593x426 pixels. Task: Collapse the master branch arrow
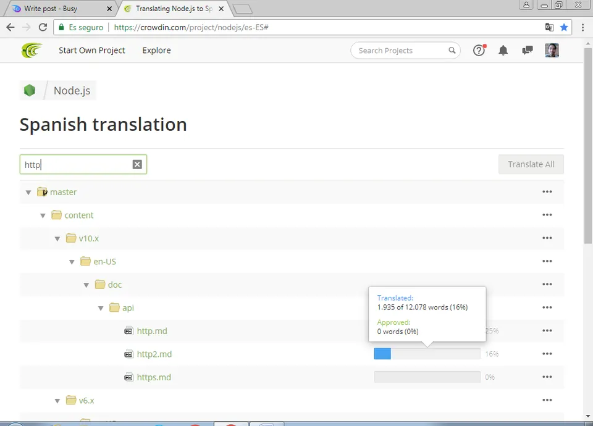pos(28,193)
